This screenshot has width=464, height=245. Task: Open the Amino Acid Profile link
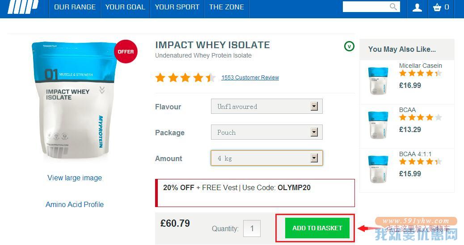pyautogui.click(x=75, y=204)
